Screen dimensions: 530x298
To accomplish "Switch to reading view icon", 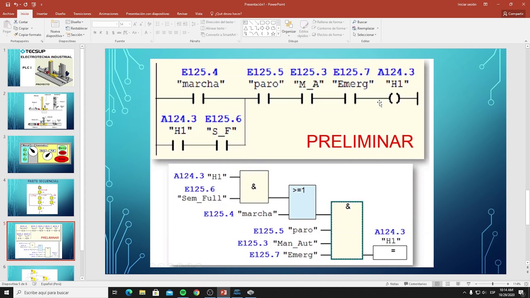I will [458, 284].
